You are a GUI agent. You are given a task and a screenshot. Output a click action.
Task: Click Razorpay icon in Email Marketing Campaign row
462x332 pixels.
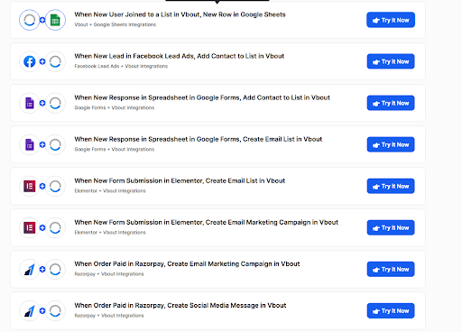[30, 269]
